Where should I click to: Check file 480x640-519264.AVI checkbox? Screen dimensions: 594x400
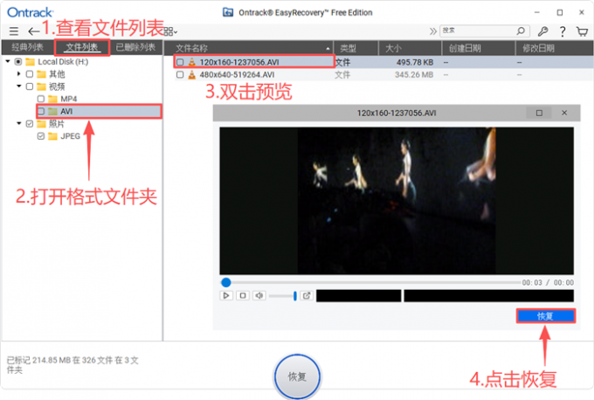coord(180,74)
